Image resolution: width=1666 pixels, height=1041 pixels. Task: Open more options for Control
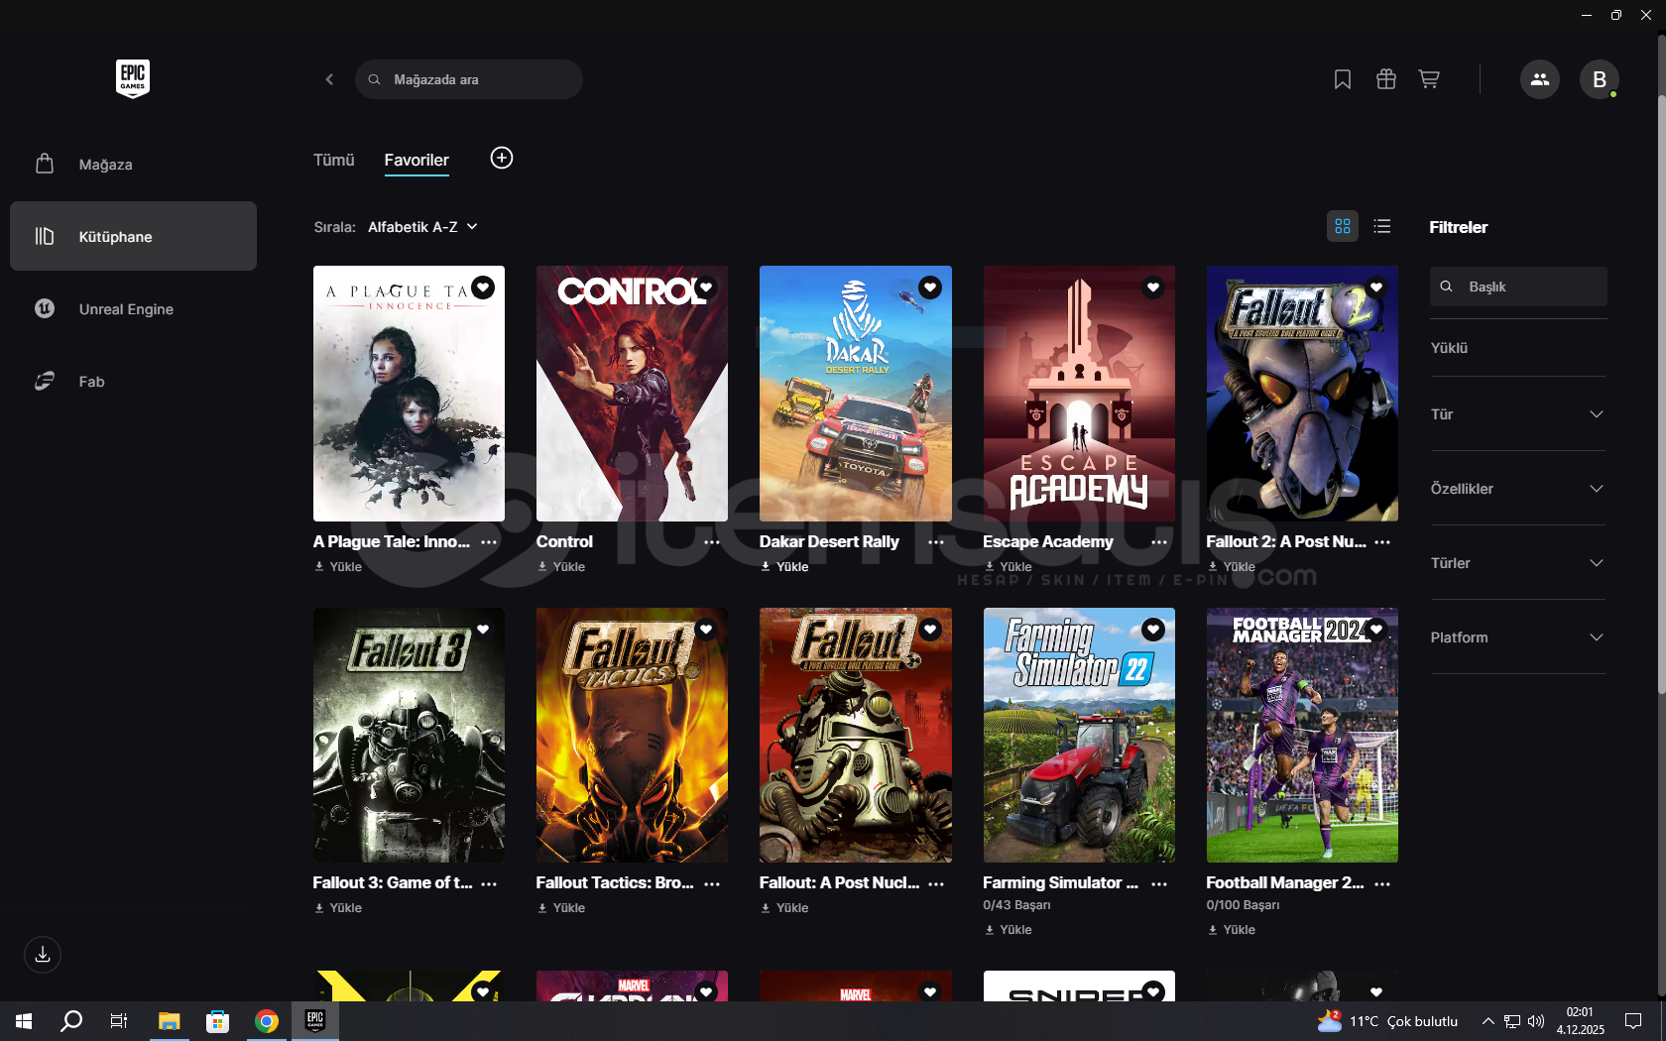click(x=712, y=542)
